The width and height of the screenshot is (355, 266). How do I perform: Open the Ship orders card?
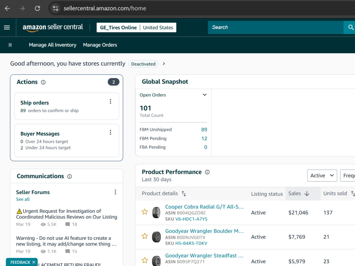[x=67, y=106]
